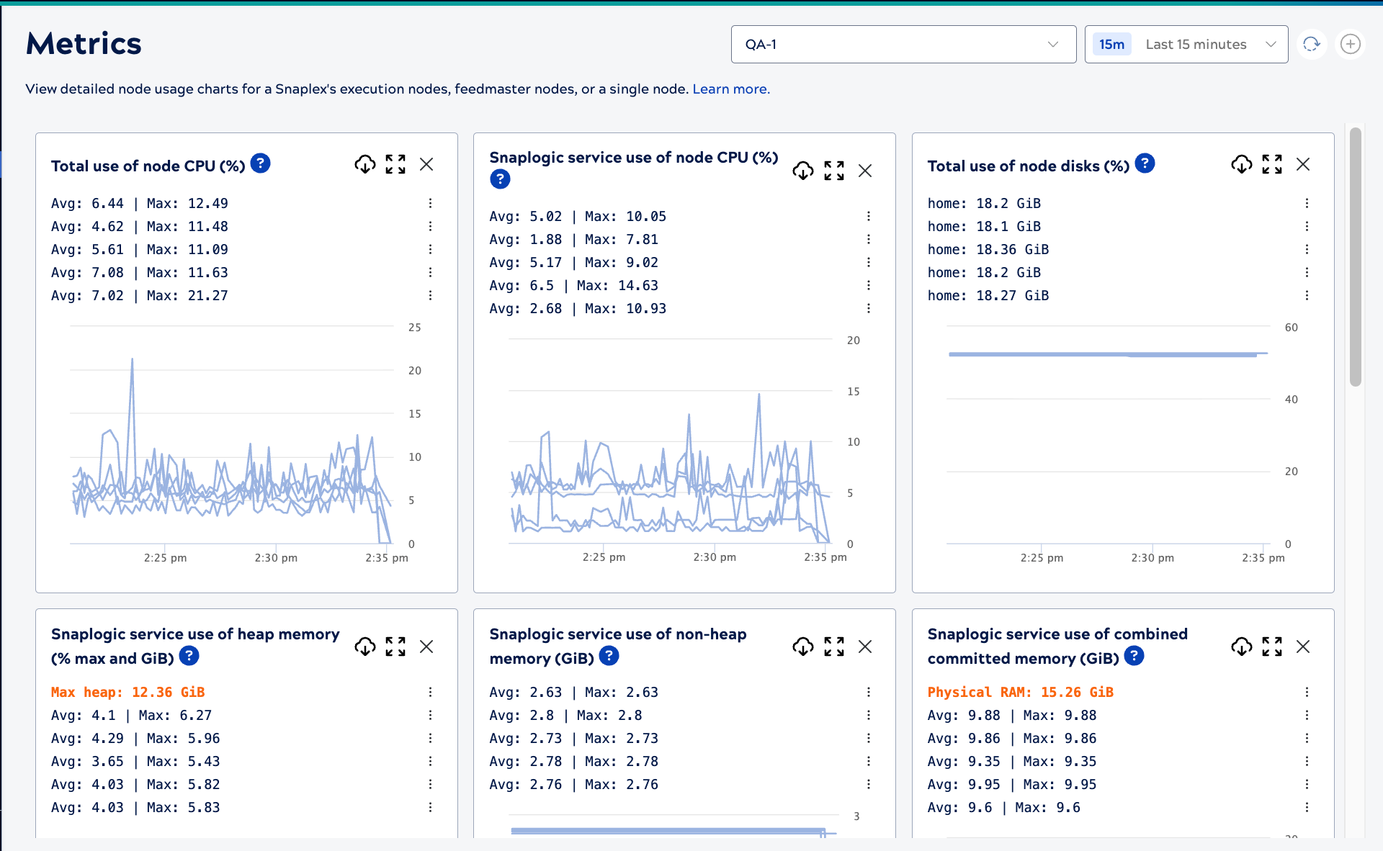Download the non-heap memory chart
1383x851 pixels.
803,647
